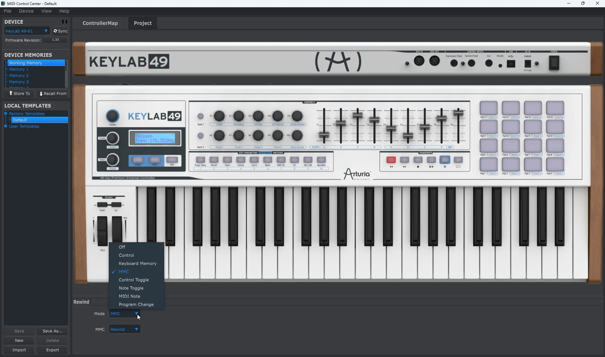Screen dimensions: 605x357
Task: Click the Fast Forward transport button
Action: 404,160
